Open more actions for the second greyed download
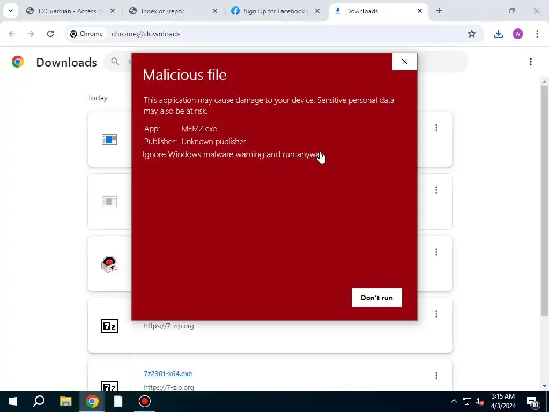Image resolution: width=549 pixels, height=412 pixels. pyautogui.click(x=436, y=190)
